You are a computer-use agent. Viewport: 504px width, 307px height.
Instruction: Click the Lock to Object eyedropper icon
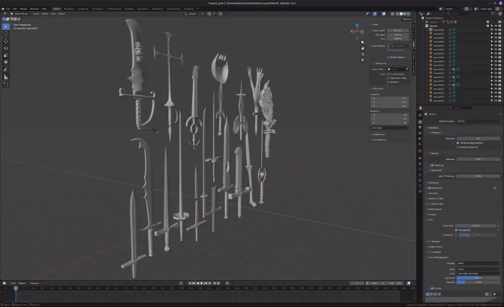407,69
